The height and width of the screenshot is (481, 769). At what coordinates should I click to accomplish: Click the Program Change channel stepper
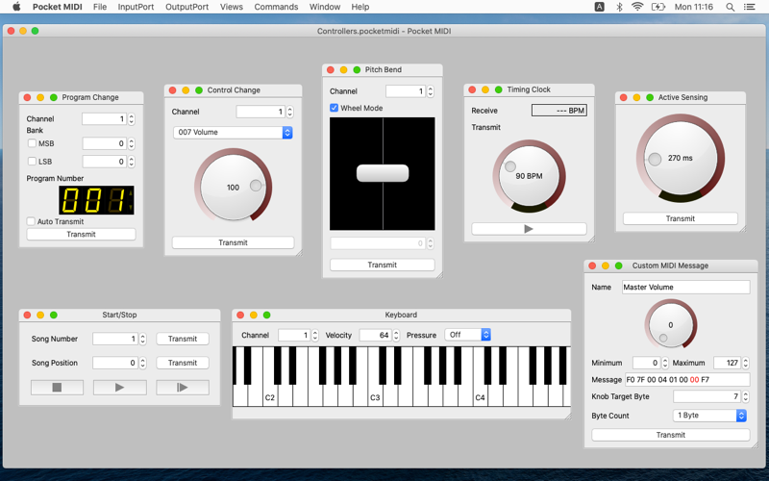pos(132,118)
